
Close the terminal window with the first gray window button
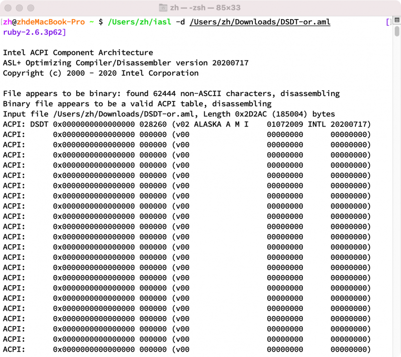point(8,8)
